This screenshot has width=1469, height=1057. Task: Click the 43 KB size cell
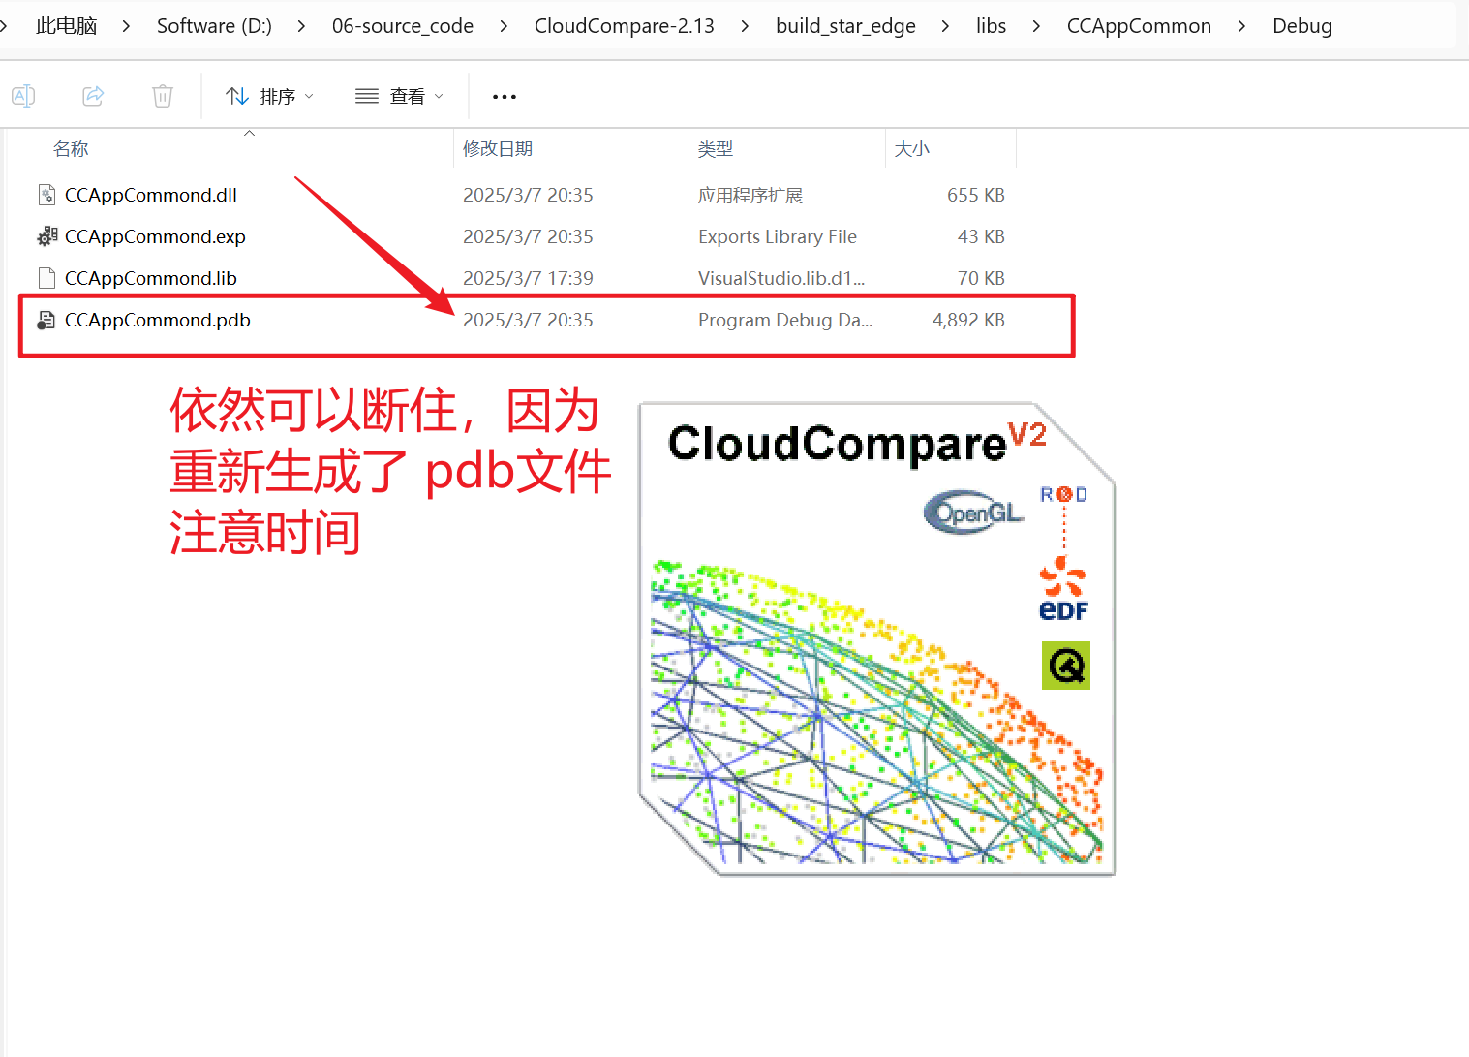point(981,236)
